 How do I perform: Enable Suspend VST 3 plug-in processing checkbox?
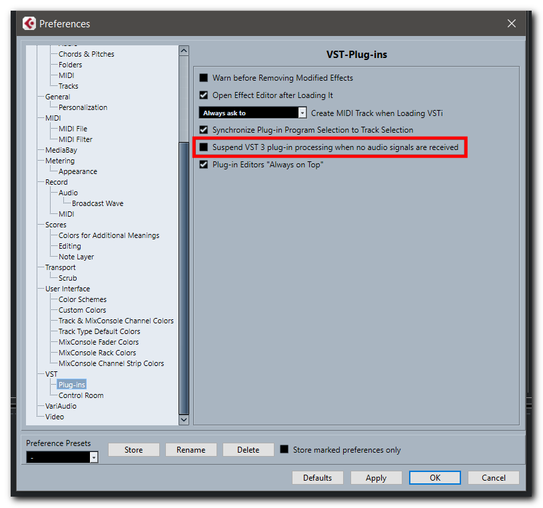click(x=204, y=147)
